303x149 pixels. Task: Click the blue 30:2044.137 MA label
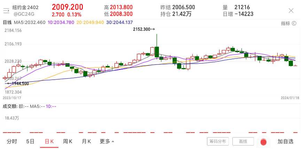119,22
